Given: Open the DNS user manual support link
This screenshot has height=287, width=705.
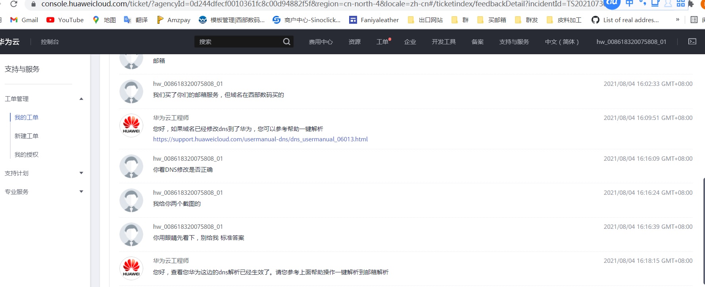Looking at the screenshot, I should tap(260, 139).
